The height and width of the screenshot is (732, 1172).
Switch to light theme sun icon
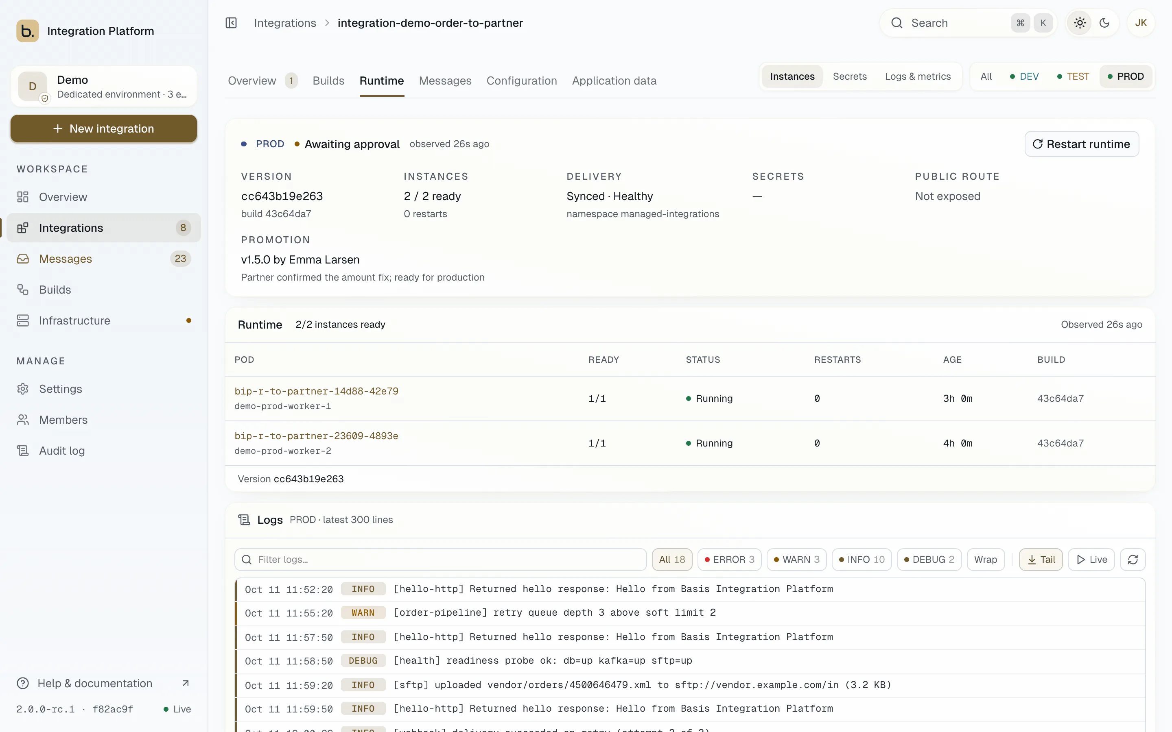click(1080, 23)
